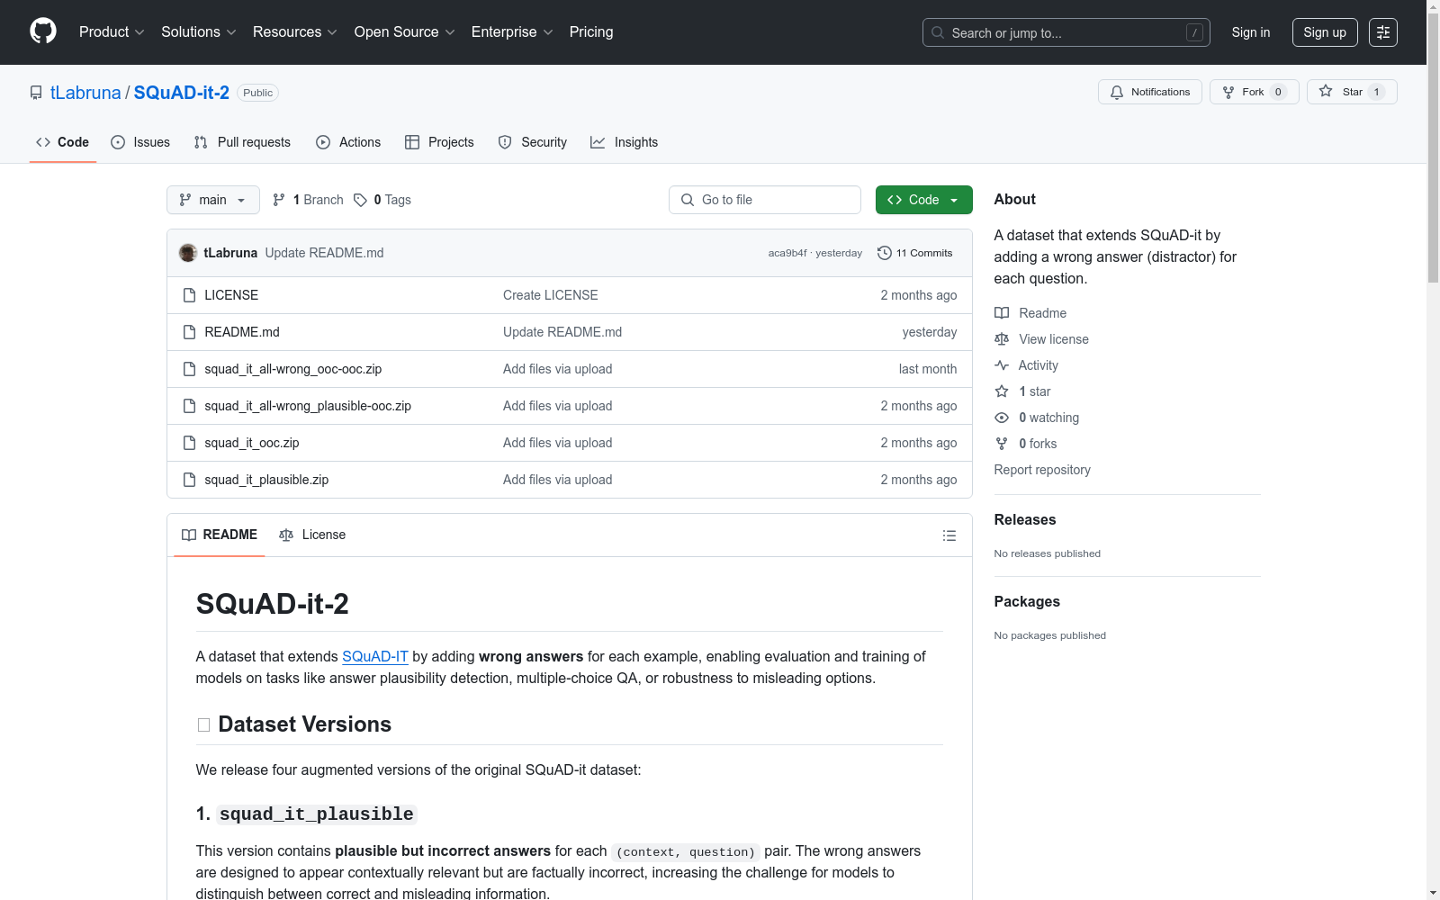The image size is (1440, 900).
Task: Open the command palette icon button
Action: pyautogui.click(x=1383, y=32)
